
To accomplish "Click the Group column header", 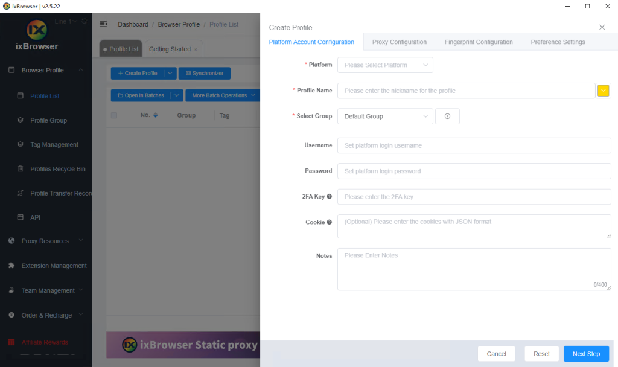I will tap(186, 115).
